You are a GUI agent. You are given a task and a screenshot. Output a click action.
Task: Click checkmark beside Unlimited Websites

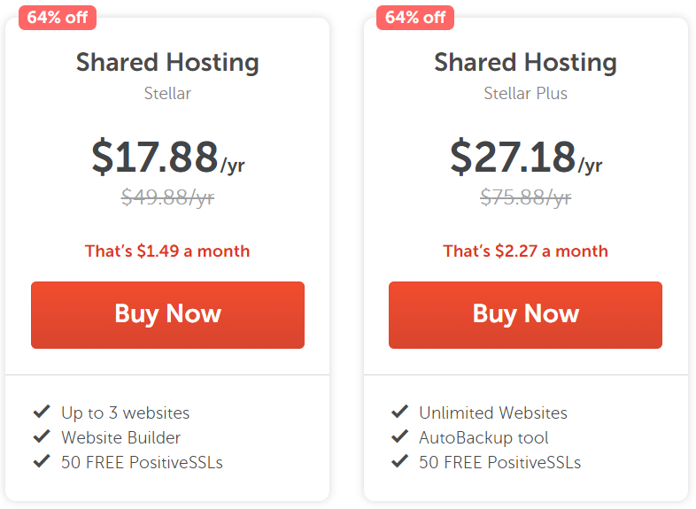click(x=399, y=412)
